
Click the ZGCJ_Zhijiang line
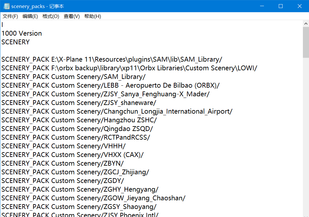(75, 172)
